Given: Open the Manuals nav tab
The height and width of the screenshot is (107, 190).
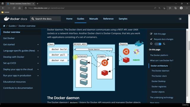Looking at the screenshot, I should pos(94,19).
